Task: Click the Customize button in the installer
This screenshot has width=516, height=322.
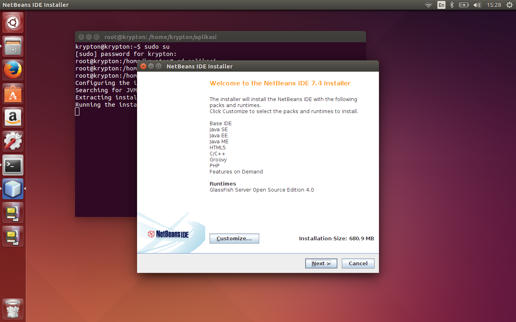Action: (x=234, y=238)
